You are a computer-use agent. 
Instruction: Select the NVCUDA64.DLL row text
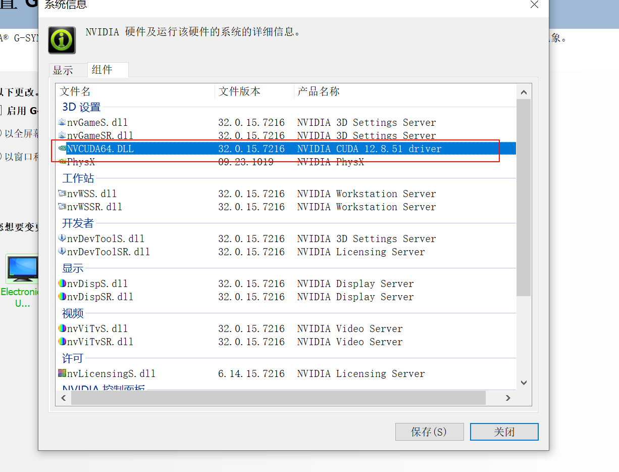point(100,149)
